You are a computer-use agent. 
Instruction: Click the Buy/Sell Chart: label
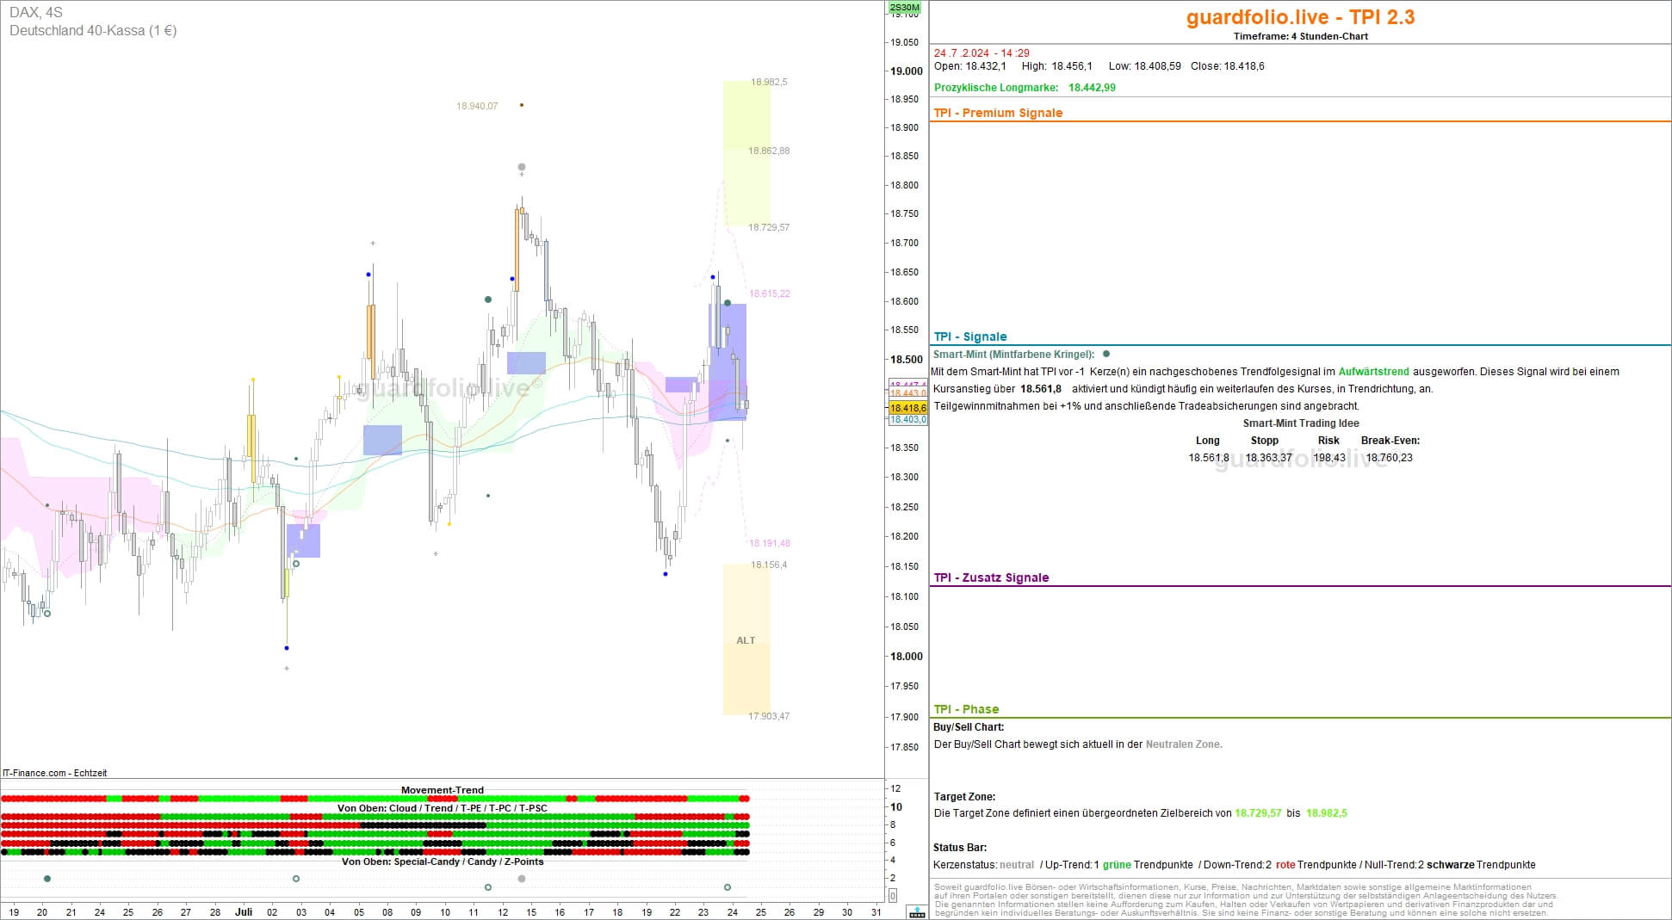pos(969,727)
